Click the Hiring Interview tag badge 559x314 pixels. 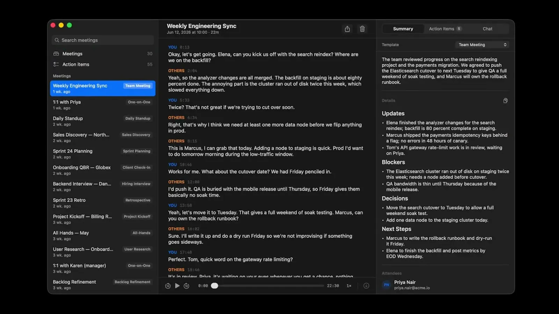point(136,184)
